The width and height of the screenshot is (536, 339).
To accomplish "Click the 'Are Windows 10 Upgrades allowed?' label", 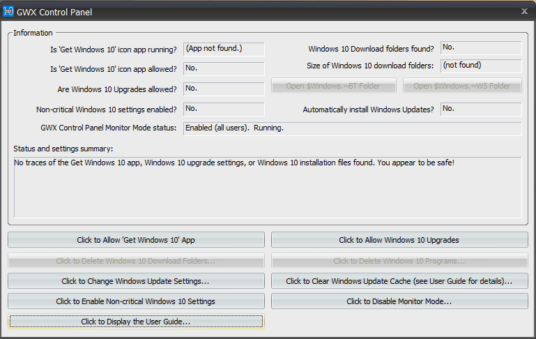I will (x=117, y=89).
